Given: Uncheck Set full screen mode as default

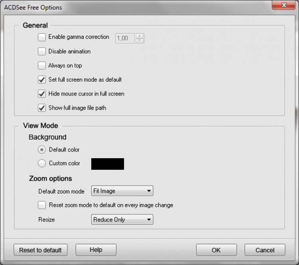Looking at the screenshot, I should [x=41, y=80].
